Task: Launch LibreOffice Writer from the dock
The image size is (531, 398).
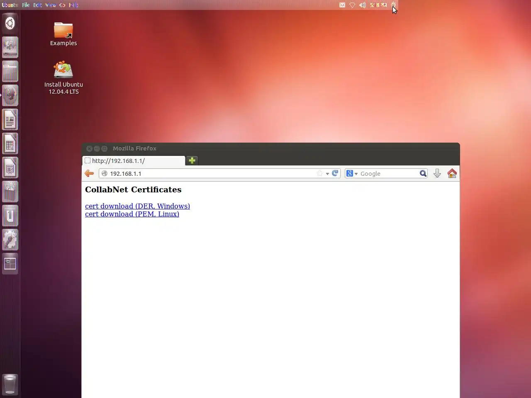Action: pyautogui.click(x=10, y=119)
